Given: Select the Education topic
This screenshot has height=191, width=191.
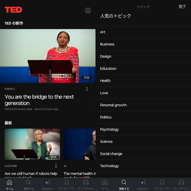Looking at the screenshot, I should (x=143, y=69).
